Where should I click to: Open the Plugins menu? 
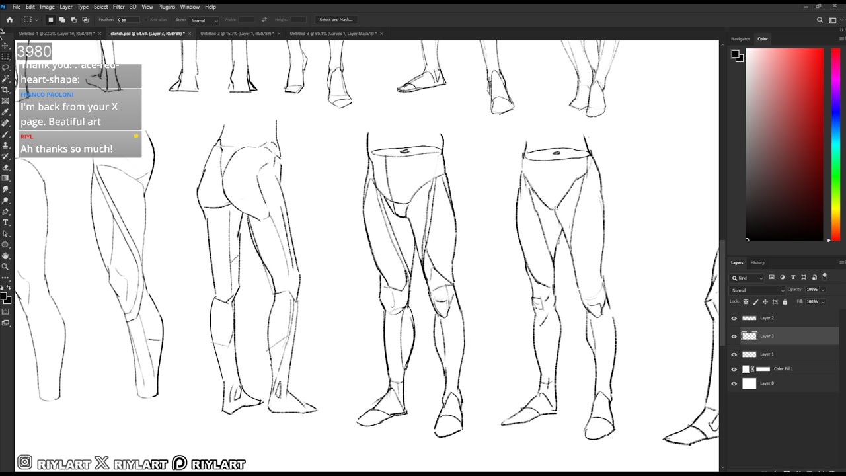(167, 7)
